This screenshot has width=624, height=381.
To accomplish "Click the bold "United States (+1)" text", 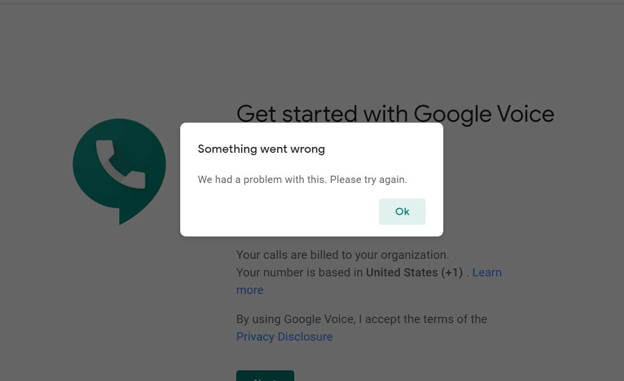I will (x=414, y=272).
